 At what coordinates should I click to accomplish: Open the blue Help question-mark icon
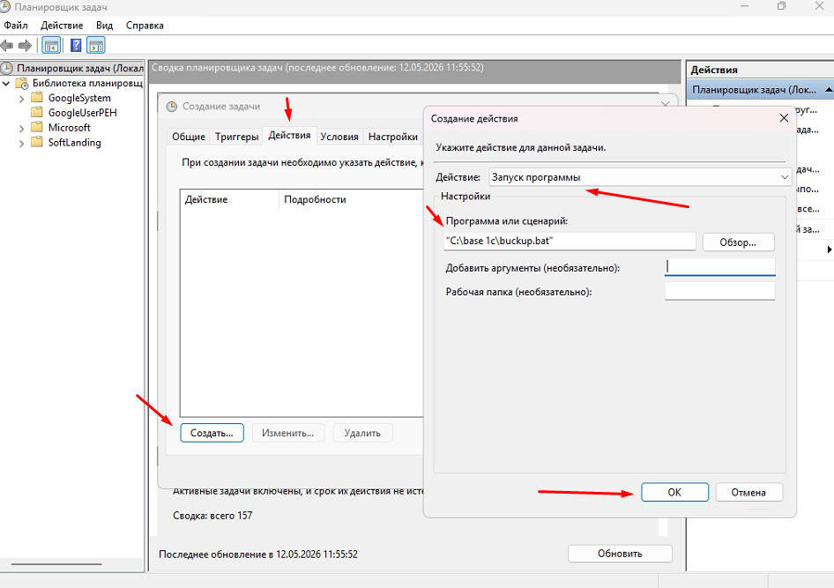76,46
